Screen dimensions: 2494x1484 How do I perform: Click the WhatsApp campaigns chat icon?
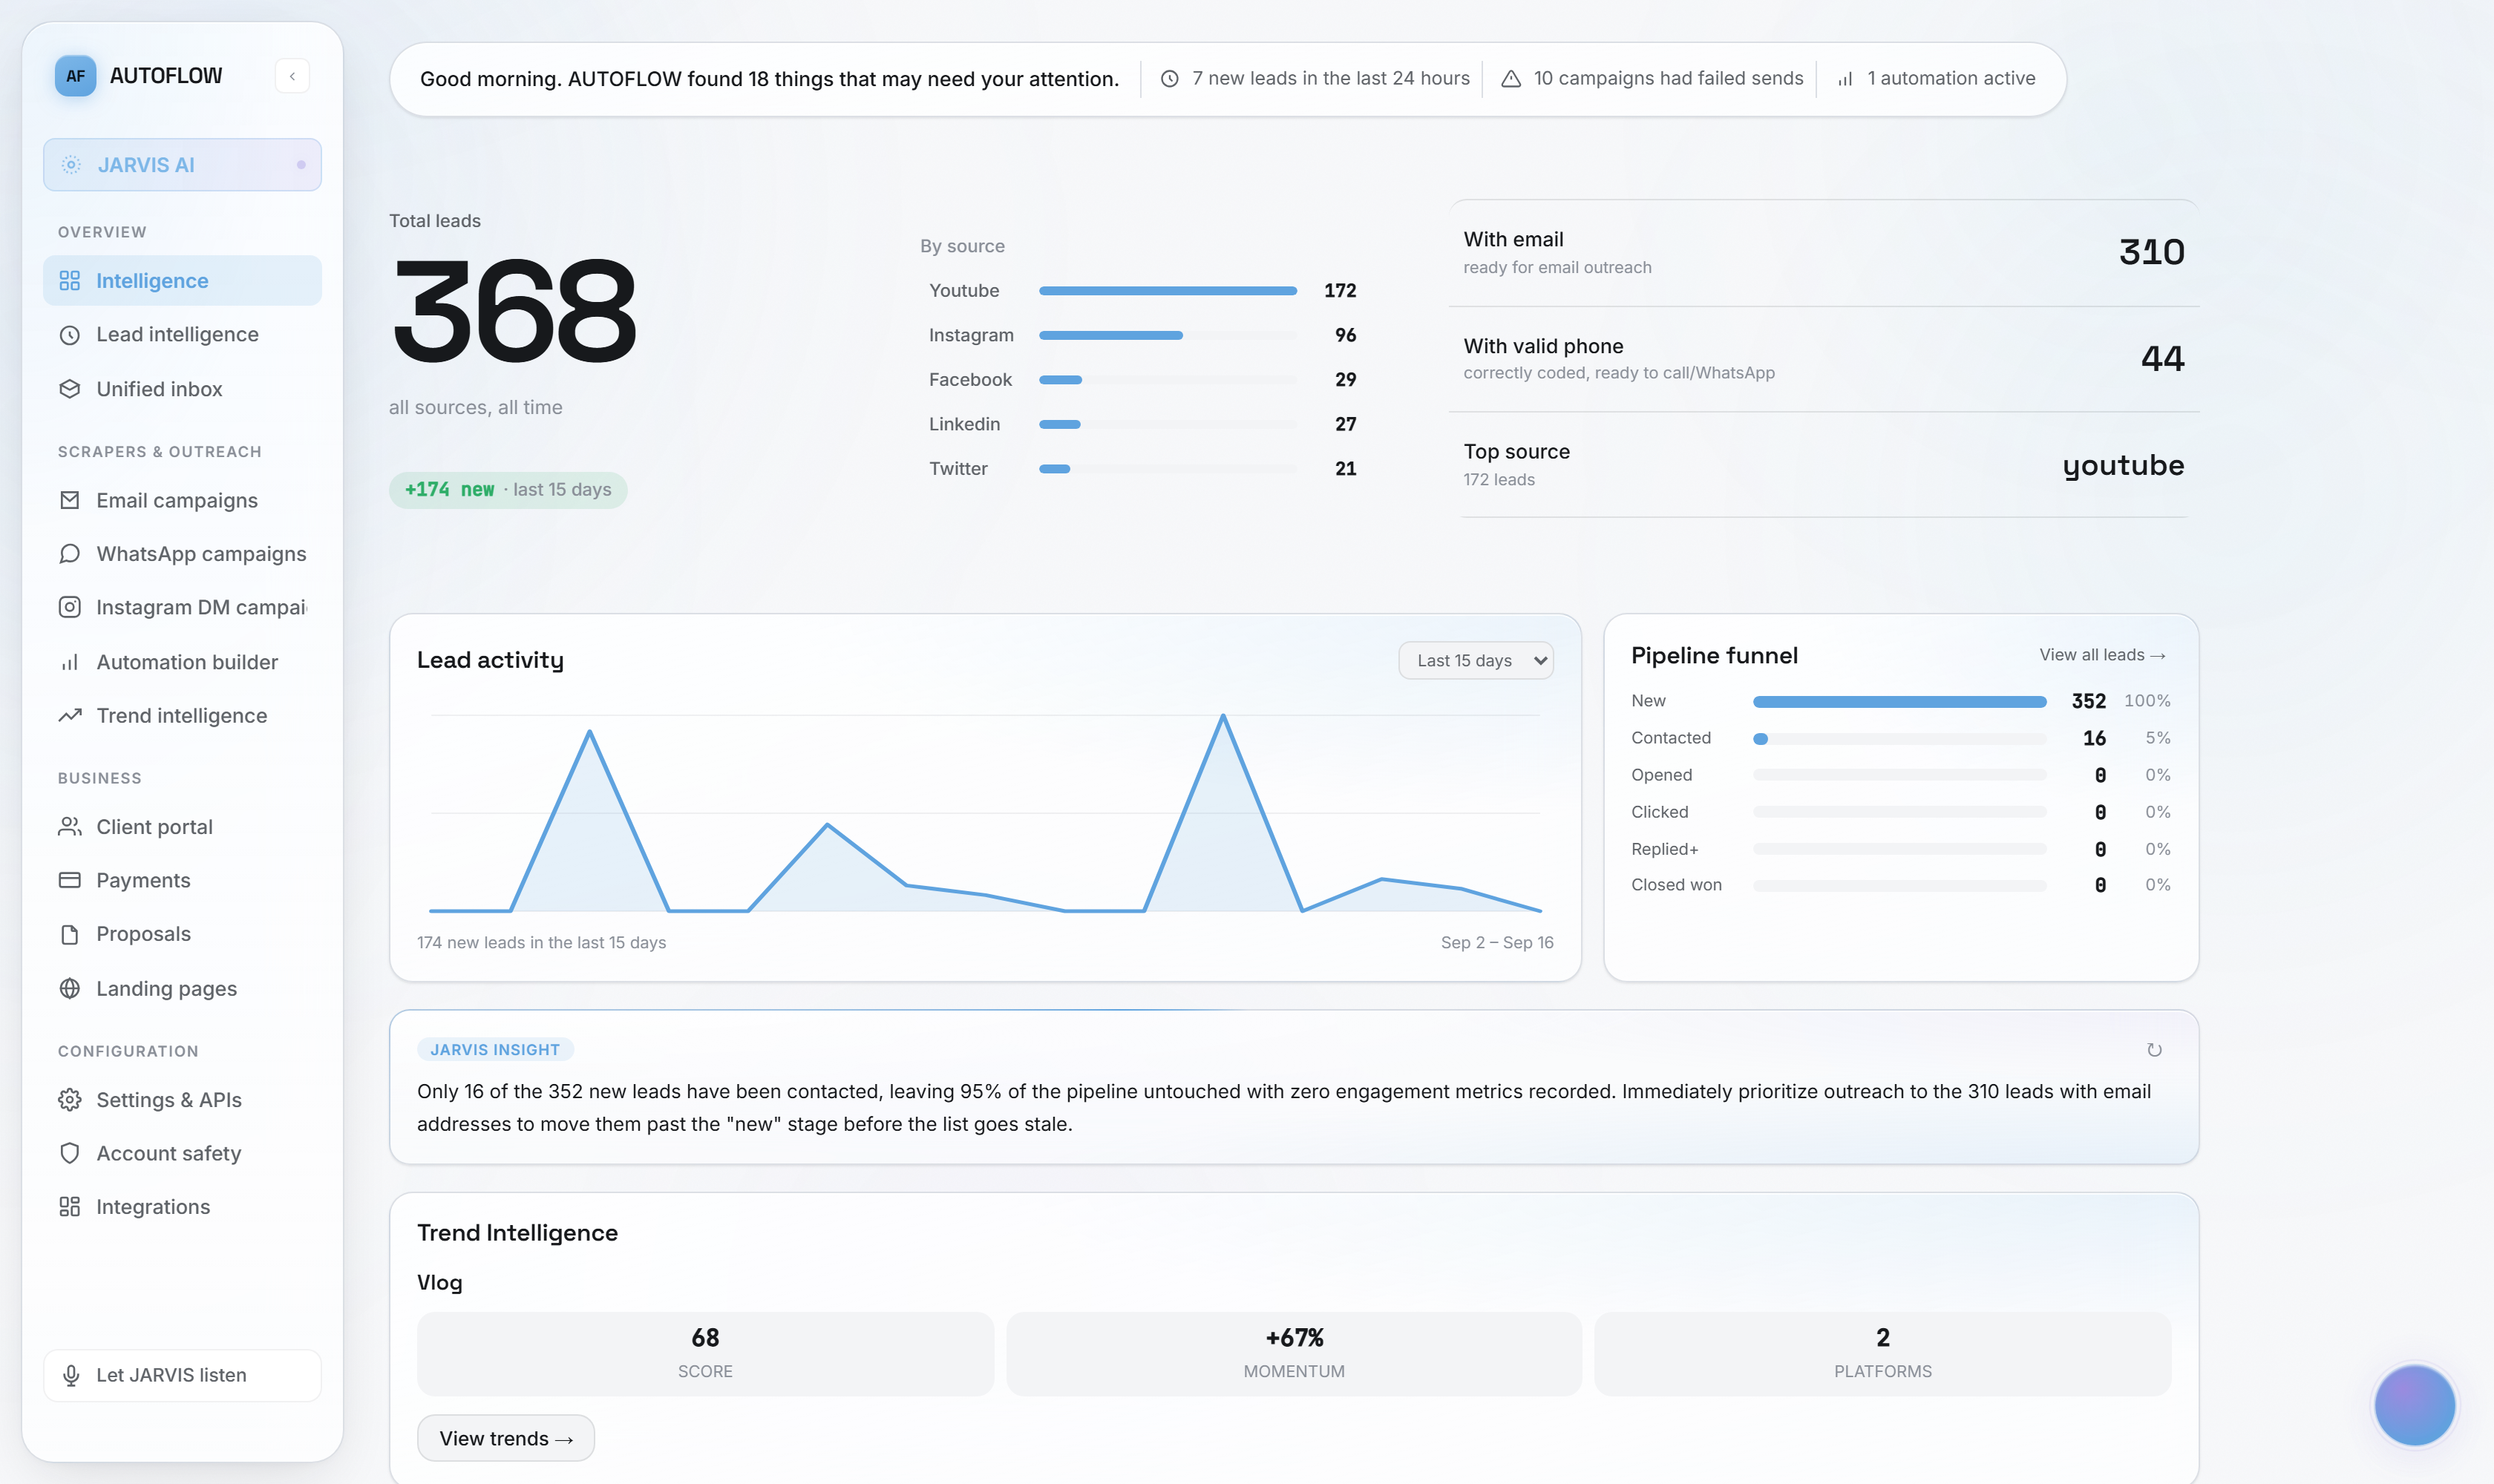pyautogui.click(x=70, y=554)
